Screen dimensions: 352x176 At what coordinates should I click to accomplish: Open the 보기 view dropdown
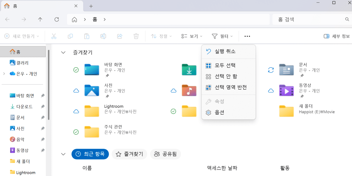(191, 36)
